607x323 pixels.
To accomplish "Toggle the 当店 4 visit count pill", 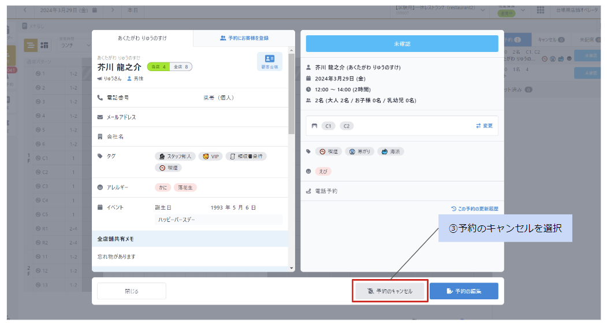I will (x=158, y=66).
